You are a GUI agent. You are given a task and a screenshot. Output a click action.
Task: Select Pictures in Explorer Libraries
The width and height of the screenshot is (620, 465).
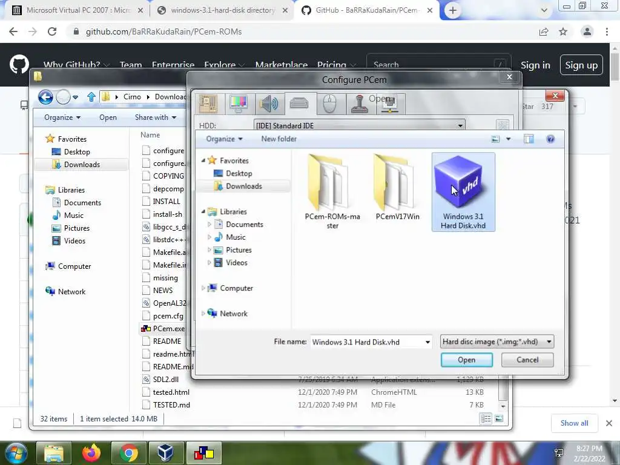pos(76,228)
